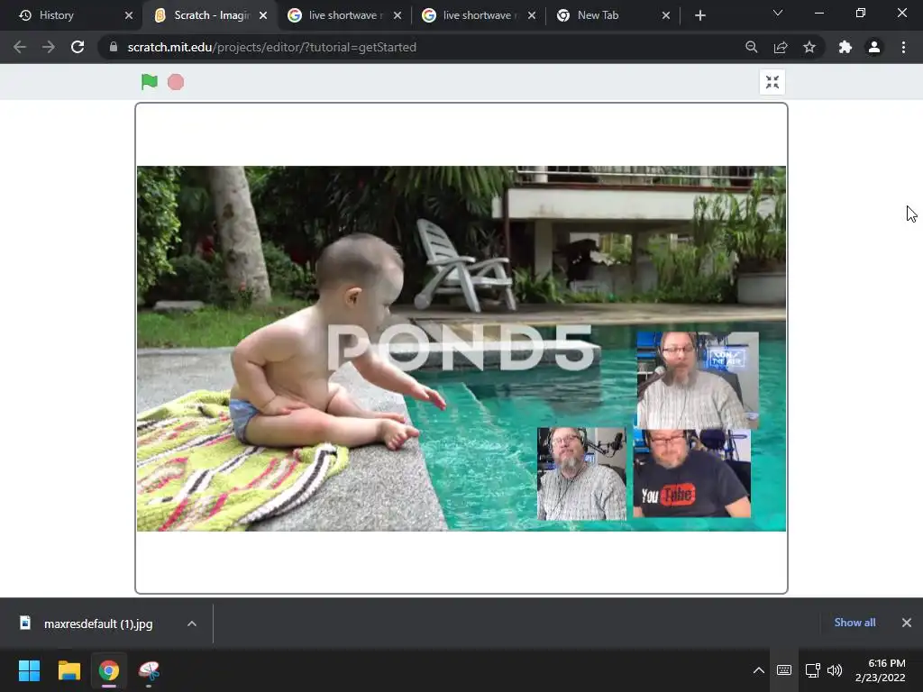This screenshot has width=923, height=692.
Task: Exit full screen stage mode
Action: (x=772, y=82)
